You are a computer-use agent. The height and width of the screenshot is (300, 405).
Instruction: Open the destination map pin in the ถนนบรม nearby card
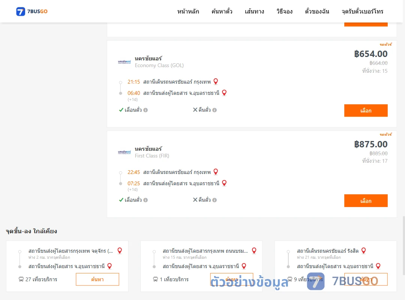point(244,266)
